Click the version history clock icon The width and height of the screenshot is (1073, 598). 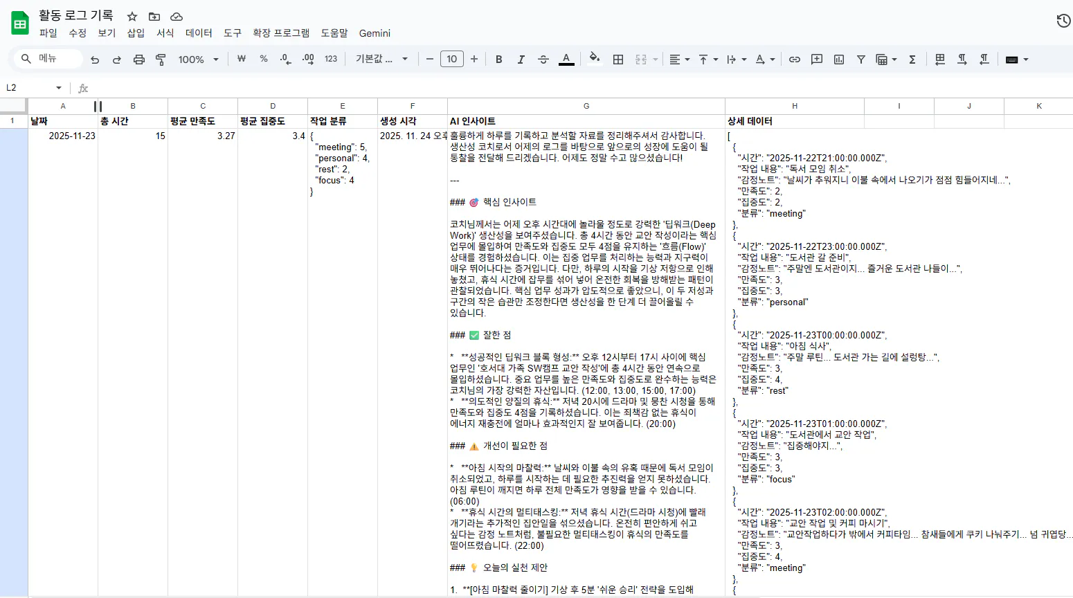[x=1063, y=21]
